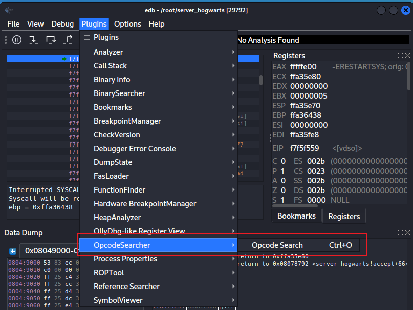Viewport: 413px width, 310px height.
Task: Select the Registers tab
Action: (344, 217)
